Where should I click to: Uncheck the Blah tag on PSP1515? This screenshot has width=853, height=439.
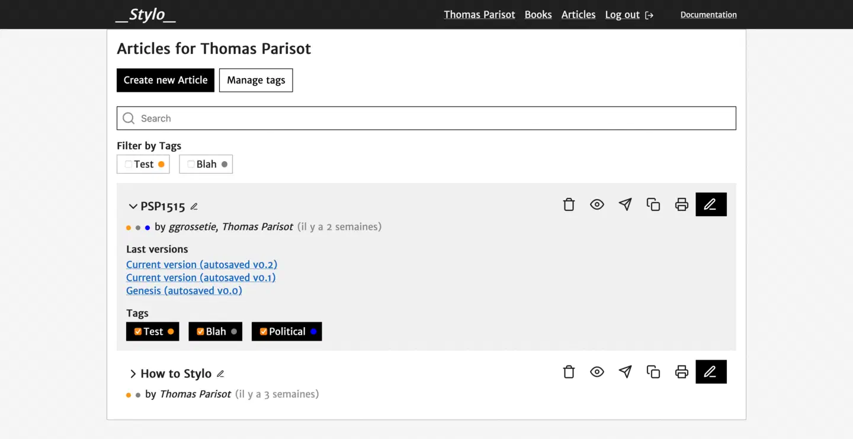click(200, 332)
